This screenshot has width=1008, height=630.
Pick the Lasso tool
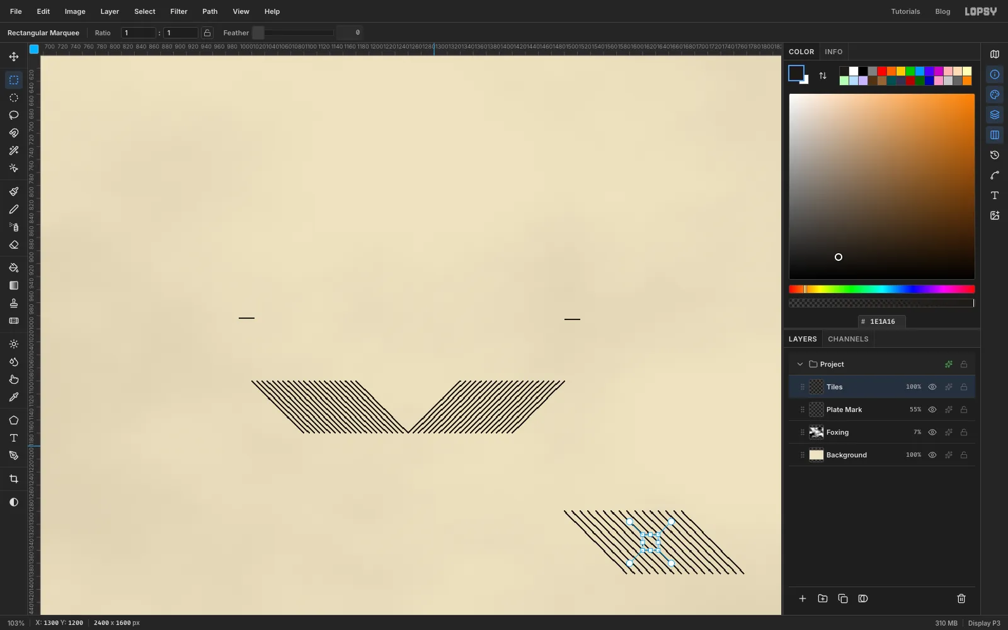(x=14, y=115)
